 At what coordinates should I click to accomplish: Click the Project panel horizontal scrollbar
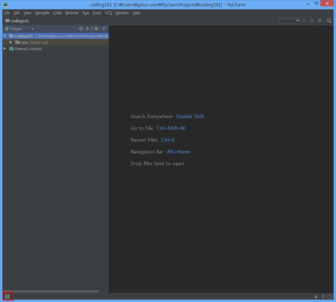(51, 291)
